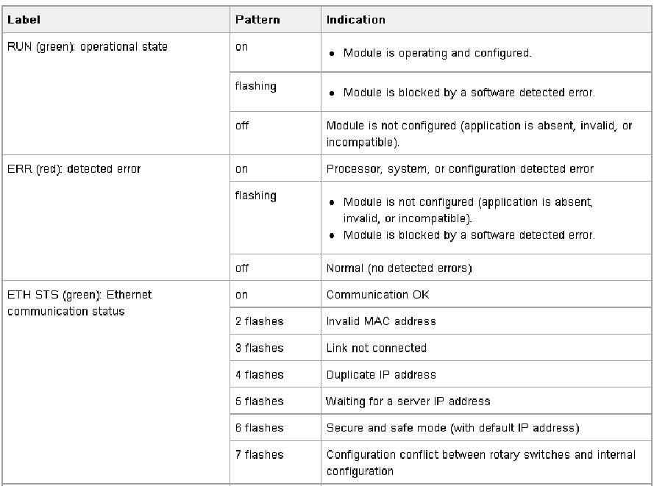Image resolution: width=654 pixels, height=486 pixels.
Task: Select the '5 flashes' pattern cell
Action: pos(275,401)
